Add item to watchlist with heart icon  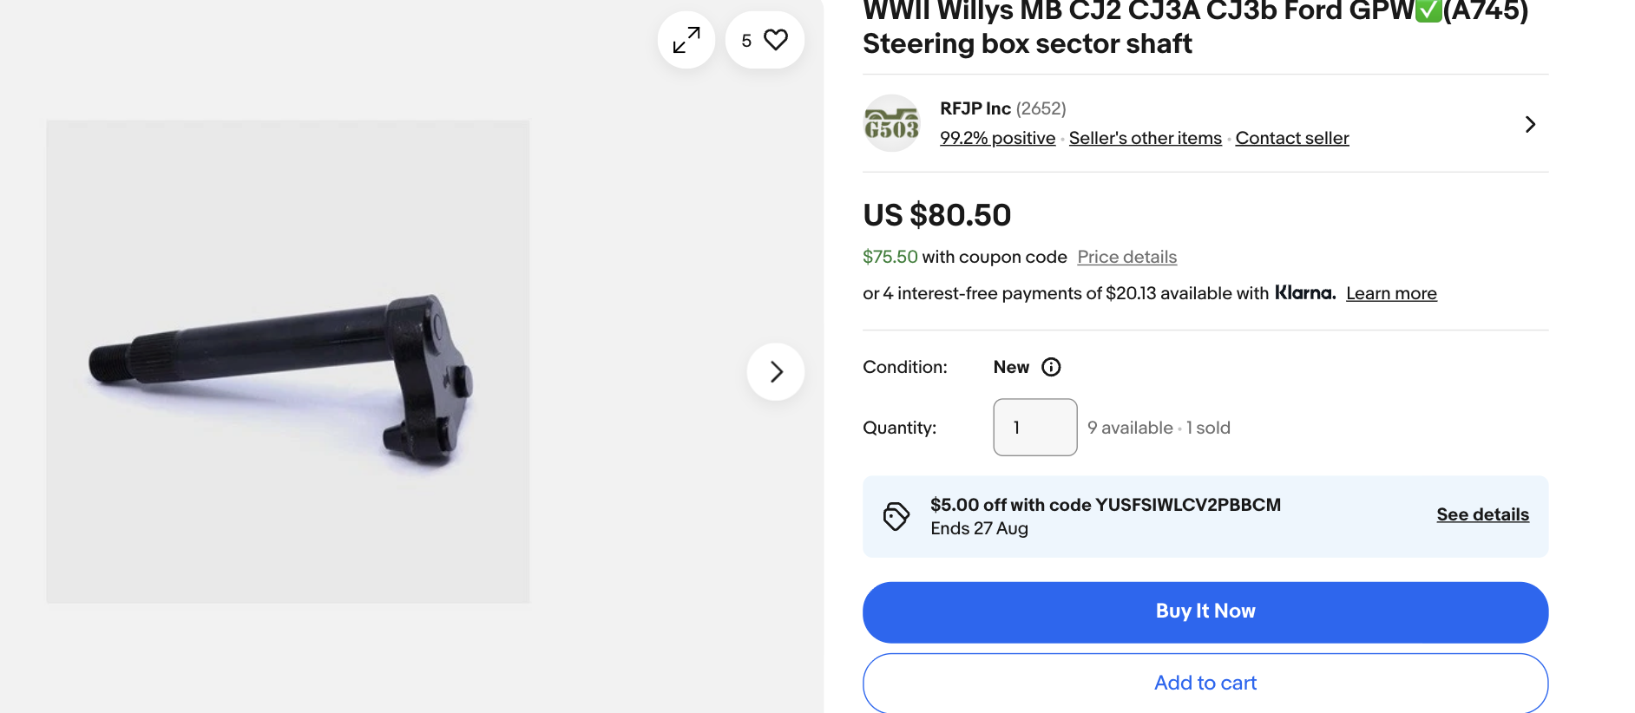coord(774,40)
